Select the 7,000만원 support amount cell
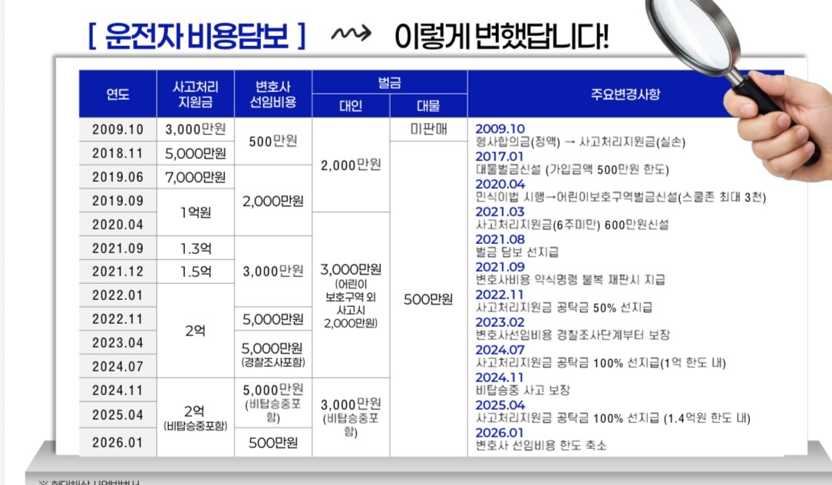This screenshot has height=485, width=832. (x=195, y=177)
